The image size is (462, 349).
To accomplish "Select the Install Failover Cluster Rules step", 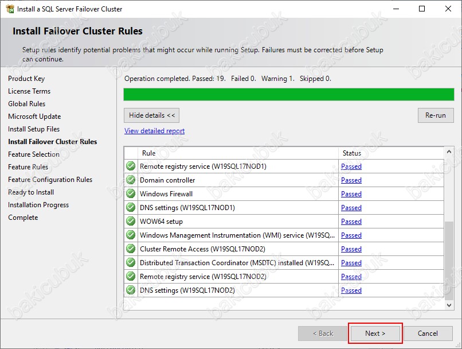I will point(52,142).
